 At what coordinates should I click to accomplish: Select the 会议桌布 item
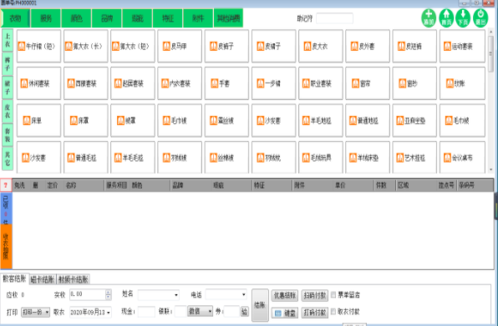tap(462, 157)
